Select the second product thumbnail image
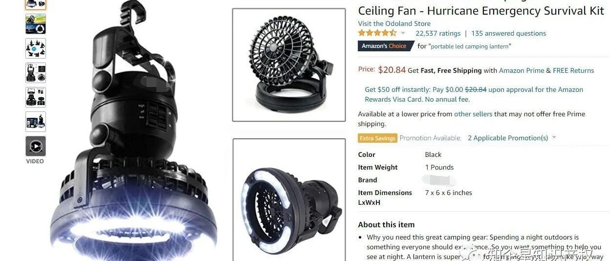The height and width of the screenshot is (261, 613). (36, 24)
